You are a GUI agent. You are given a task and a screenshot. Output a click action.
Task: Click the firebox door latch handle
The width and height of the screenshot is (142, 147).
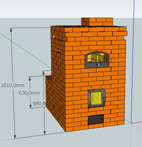[104, 97]
